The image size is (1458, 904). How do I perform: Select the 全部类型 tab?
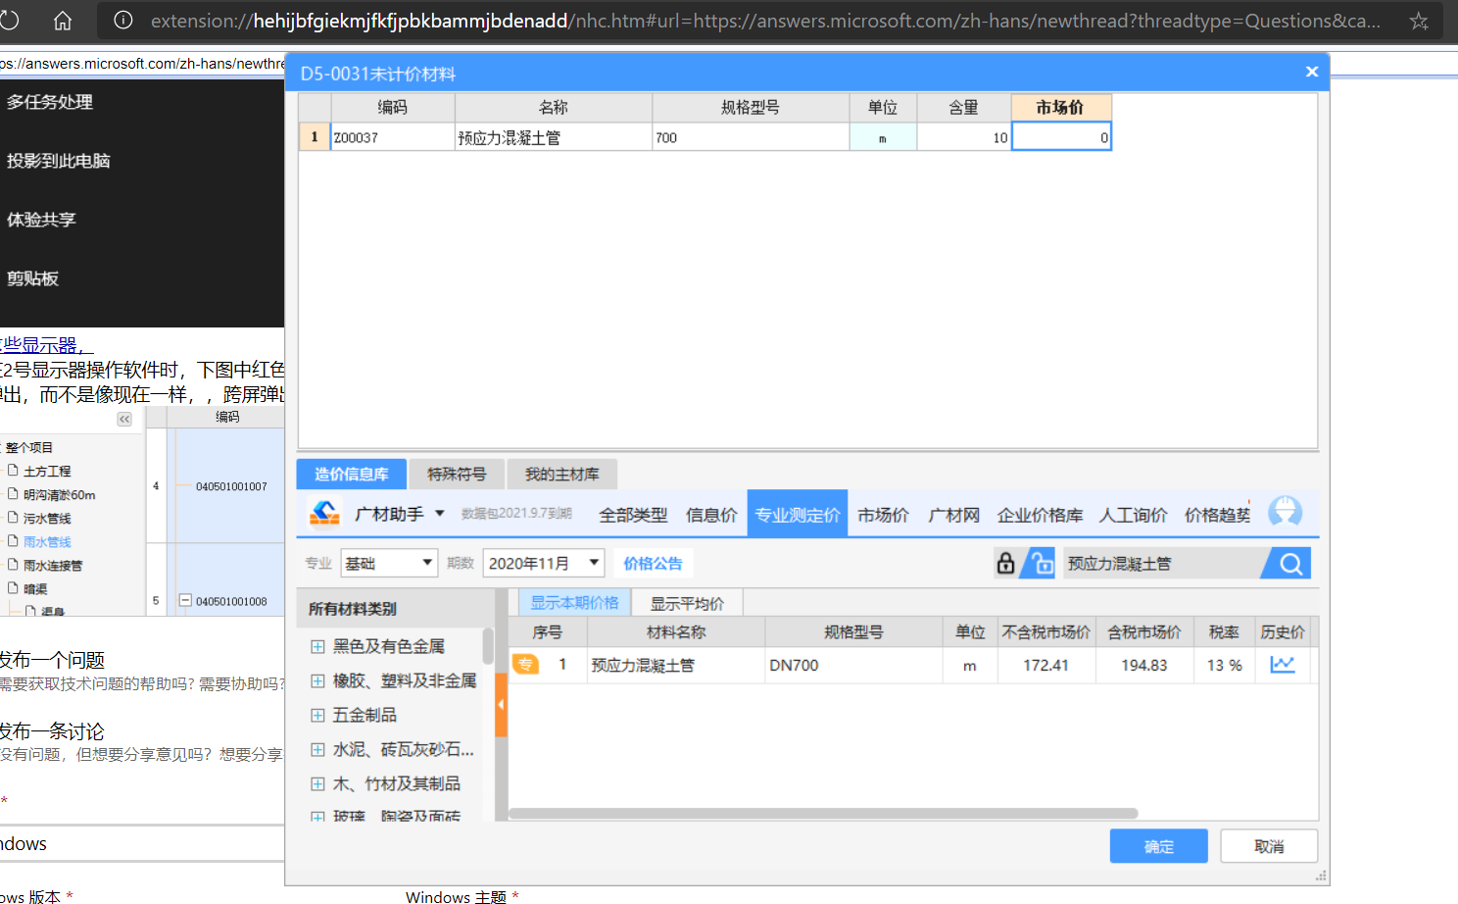(x=633, y=514)
